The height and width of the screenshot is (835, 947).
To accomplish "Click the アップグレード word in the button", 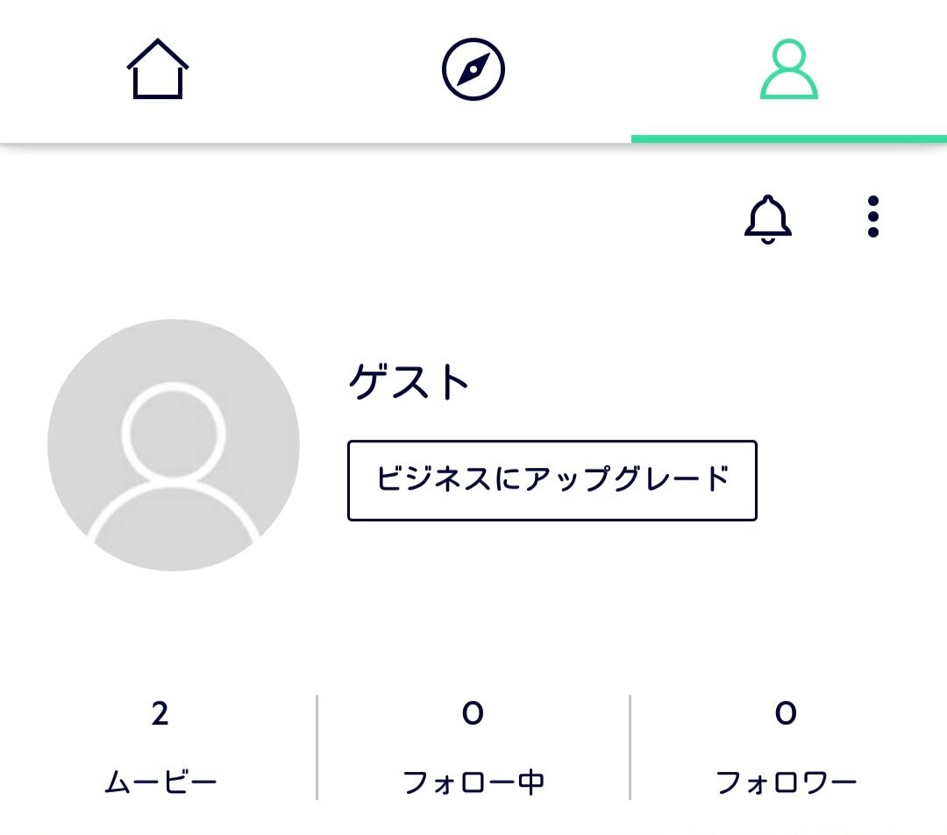I will tap(627, 479).
